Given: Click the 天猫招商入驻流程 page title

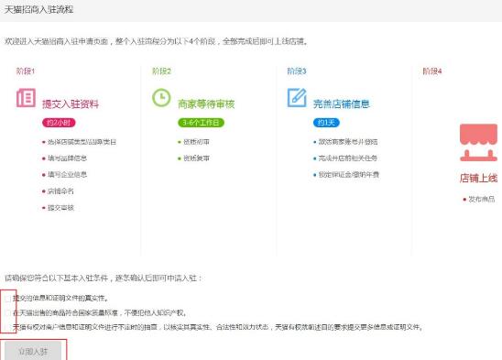Looking at the screenshot, I should click(38, 9).
